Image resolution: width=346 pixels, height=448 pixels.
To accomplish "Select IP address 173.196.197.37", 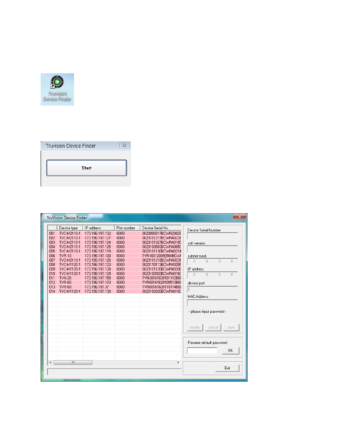I will [97, 287].
